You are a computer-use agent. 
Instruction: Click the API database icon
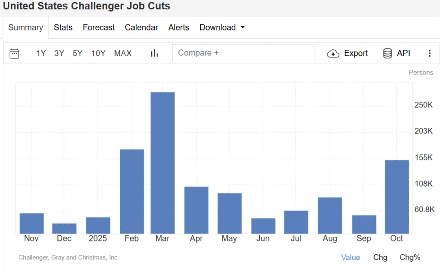point(388,53)
